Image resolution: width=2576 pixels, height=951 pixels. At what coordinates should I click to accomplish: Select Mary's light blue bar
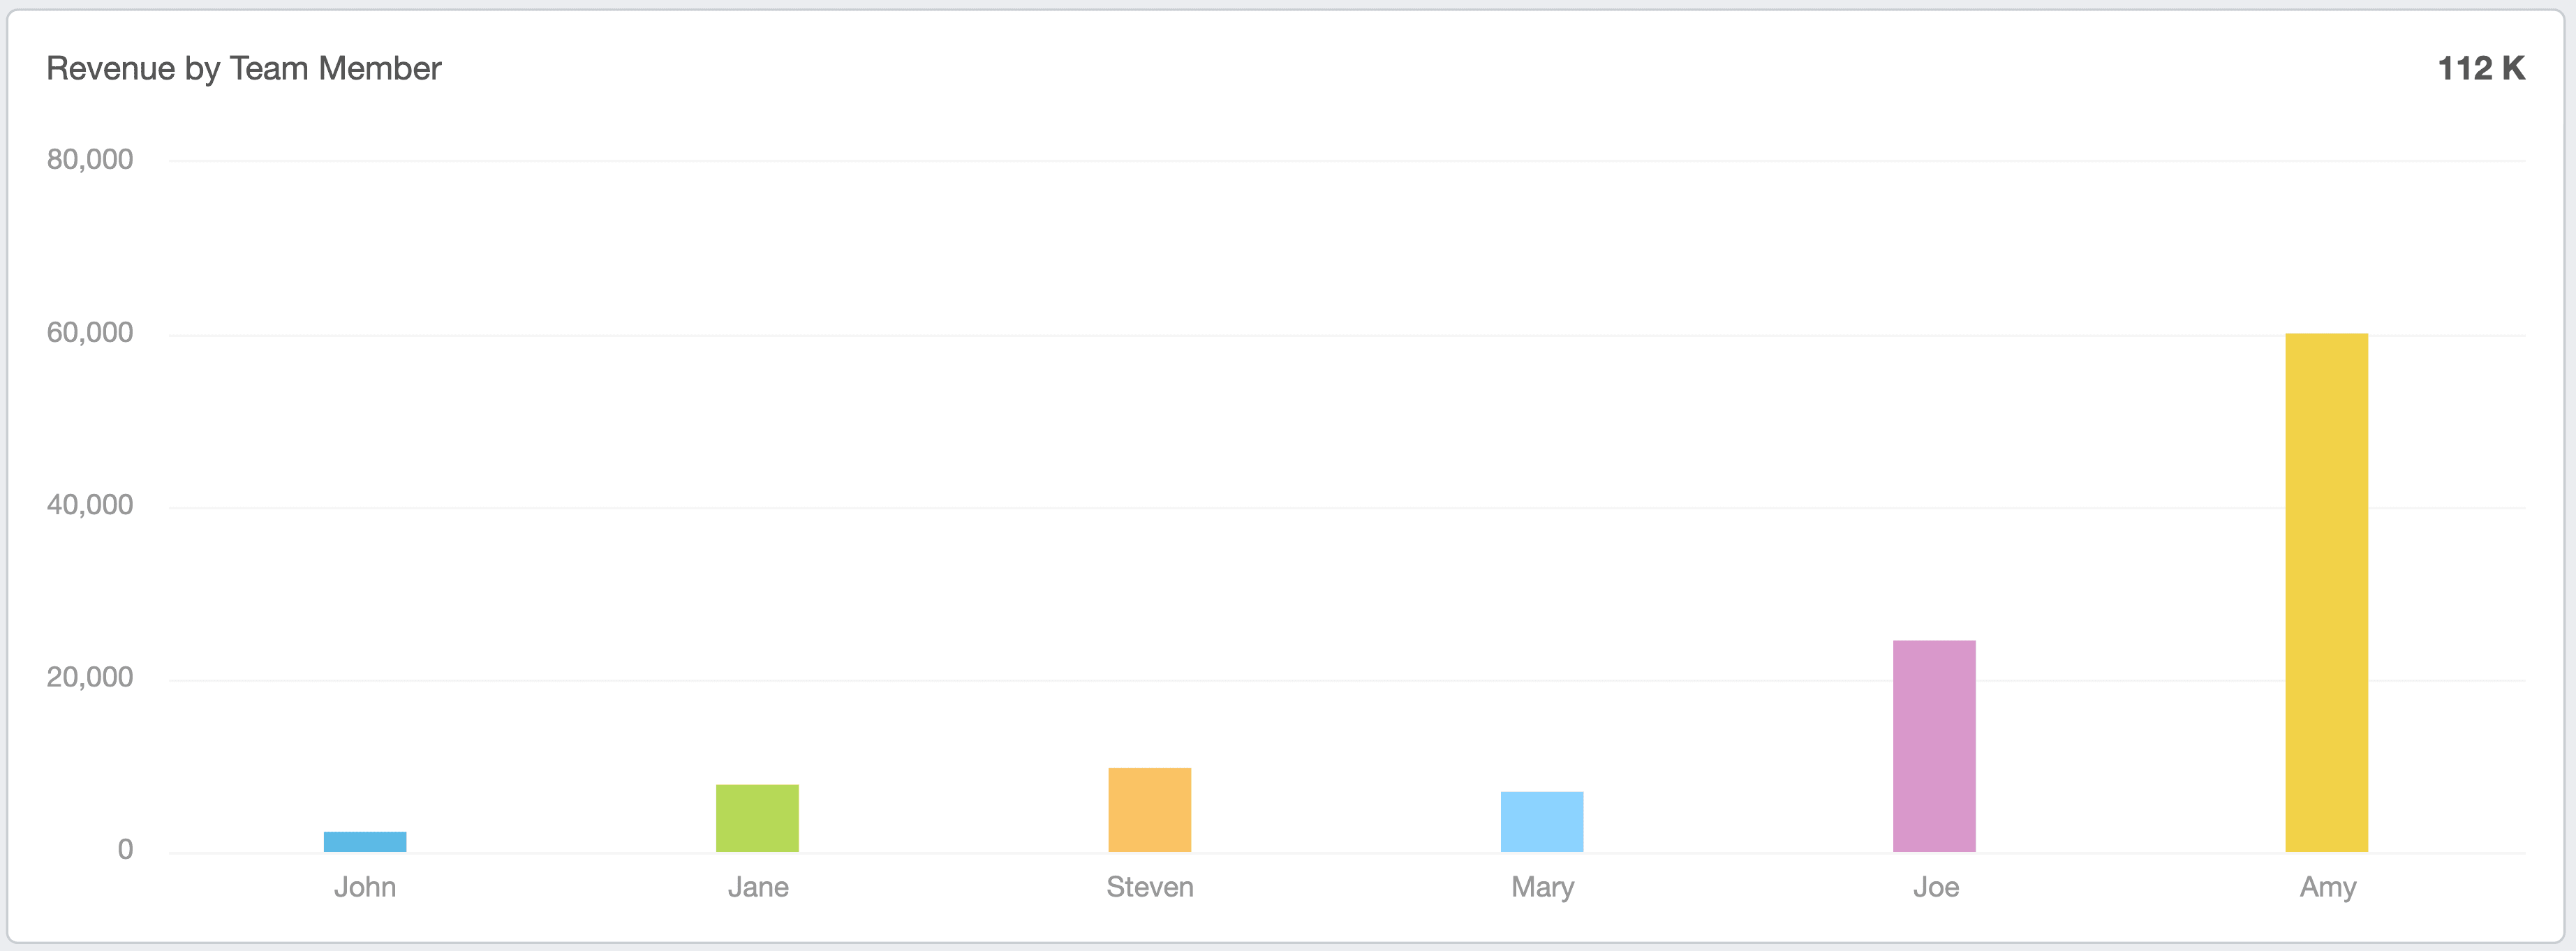(1541, 821)
